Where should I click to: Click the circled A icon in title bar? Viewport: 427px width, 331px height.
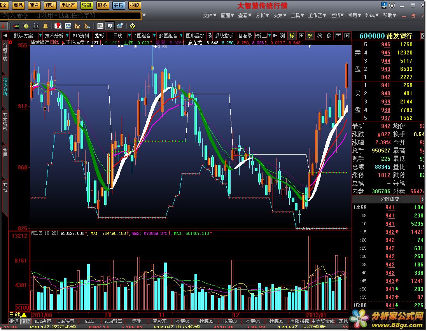coord(392,5)
